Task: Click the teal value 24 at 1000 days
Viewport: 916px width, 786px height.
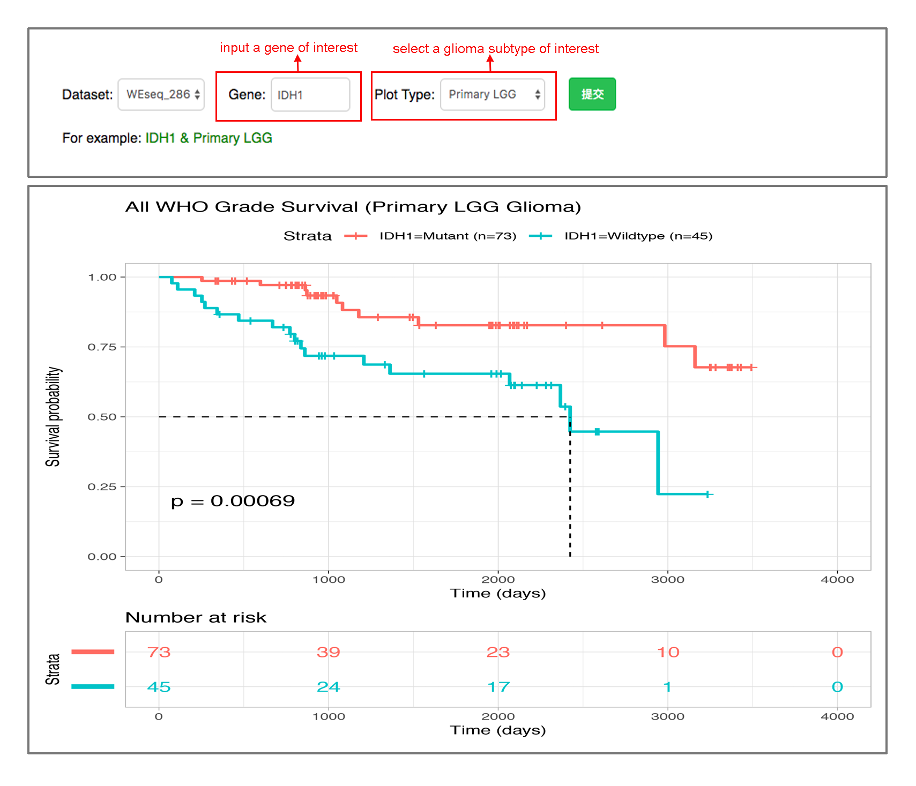Action: pyautogui.click(x=329, y=687)
